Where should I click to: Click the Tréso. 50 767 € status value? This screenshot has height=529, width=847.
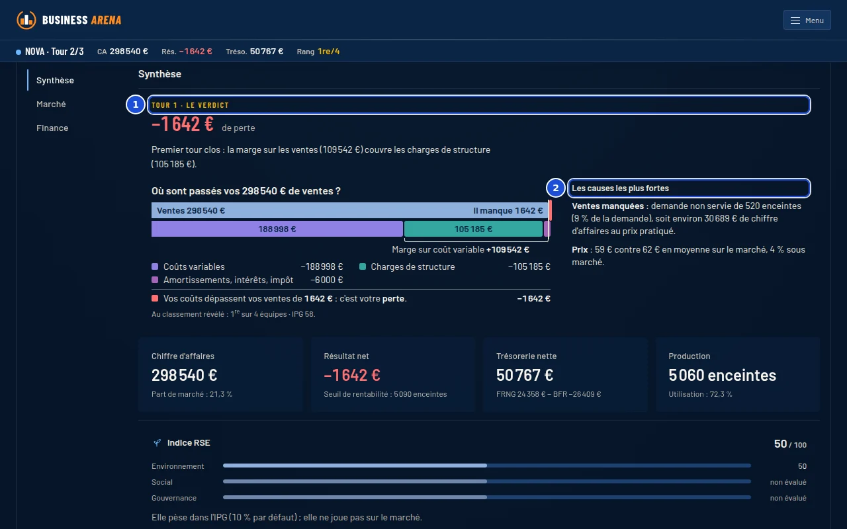255,52
